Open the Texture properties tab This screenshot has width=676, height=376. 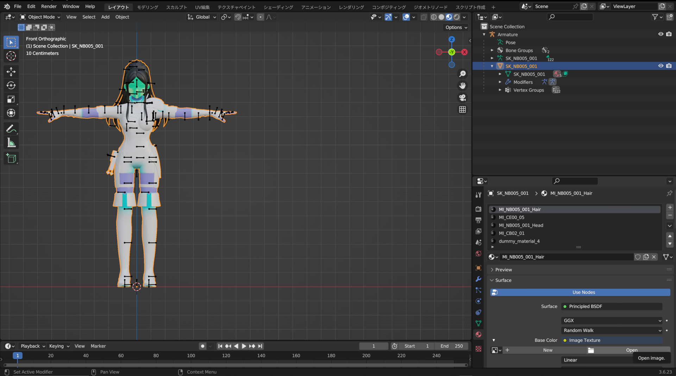point(478,349)
